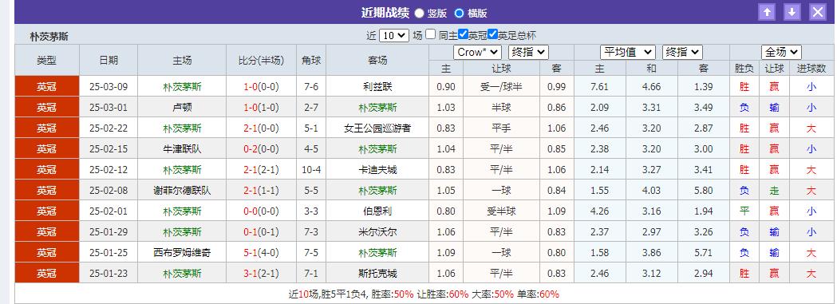
Task: Click the odds value 7.61
Action: (x=599, y=86)
